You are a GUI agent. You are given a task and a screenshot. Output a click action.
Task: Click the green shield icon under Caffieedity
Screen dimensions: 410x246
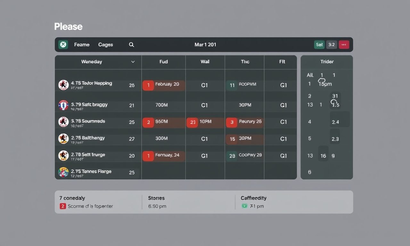244,206
